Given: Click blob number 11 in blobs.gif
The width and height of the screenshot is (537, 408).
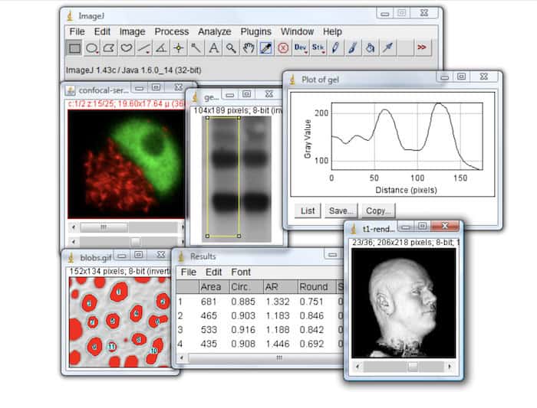Looking at the screenshot, I should coord(112,347).
